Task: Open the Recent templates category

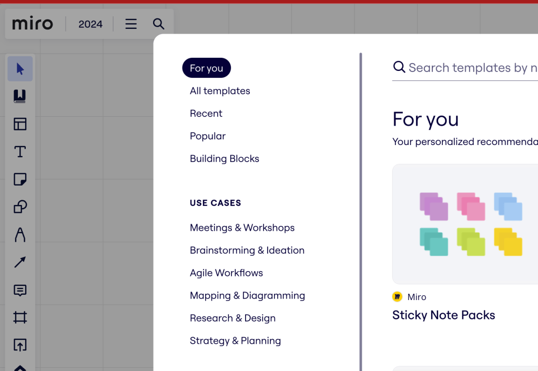Action: coord(206,114)
